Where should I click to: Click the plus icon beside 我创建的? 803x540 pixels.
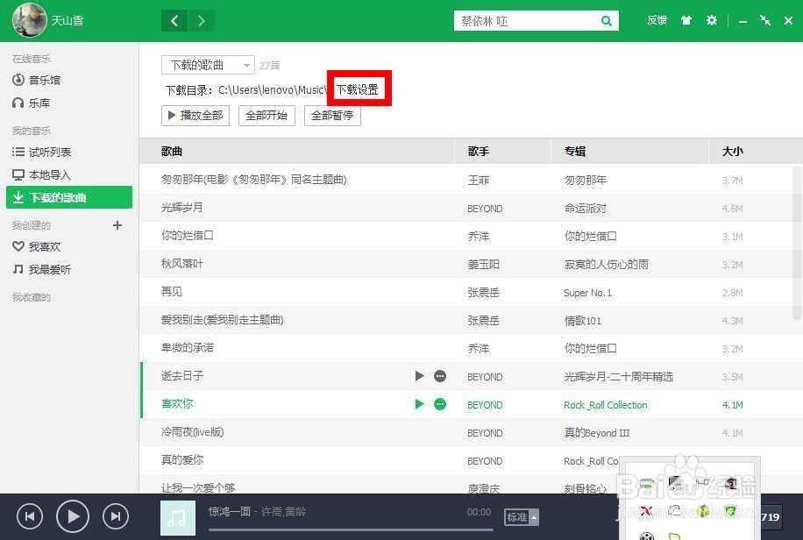117,225
